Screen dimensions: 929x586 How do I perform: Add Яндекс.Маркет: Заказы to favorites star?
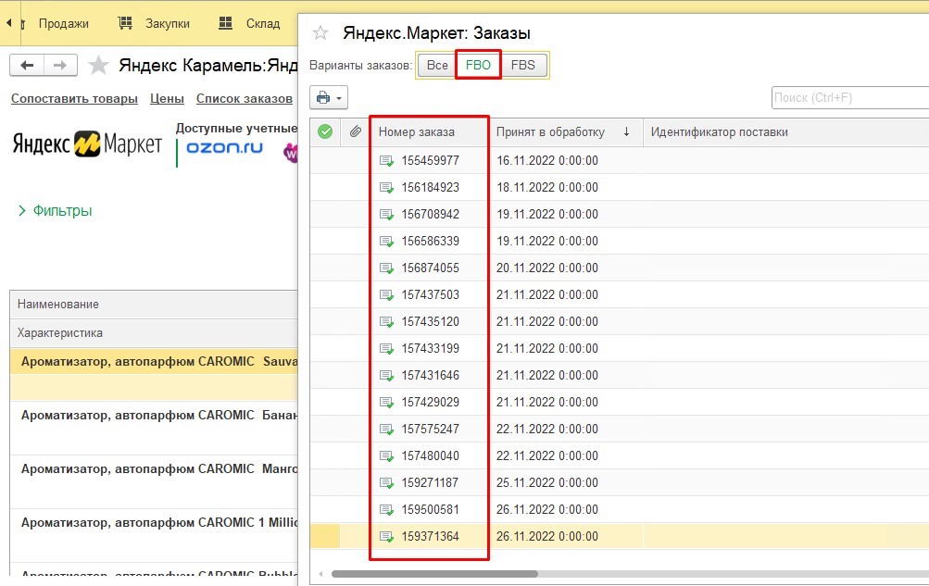point(320,32)
